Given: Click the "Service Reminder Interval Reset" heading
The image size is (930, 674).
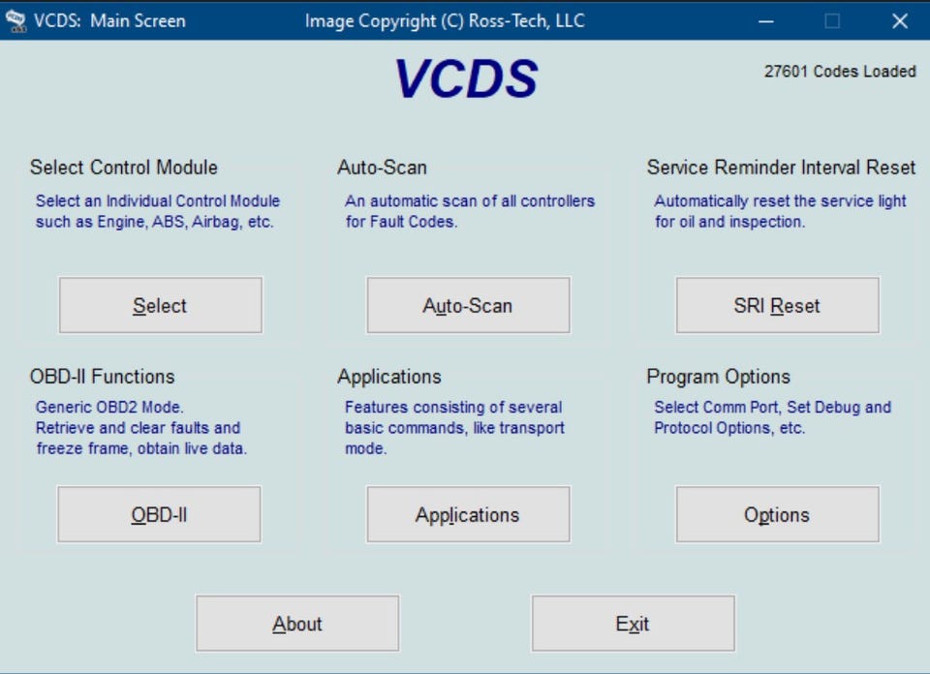Looking at the screenshot, I should pyautogui.click(x=781, y=168).
